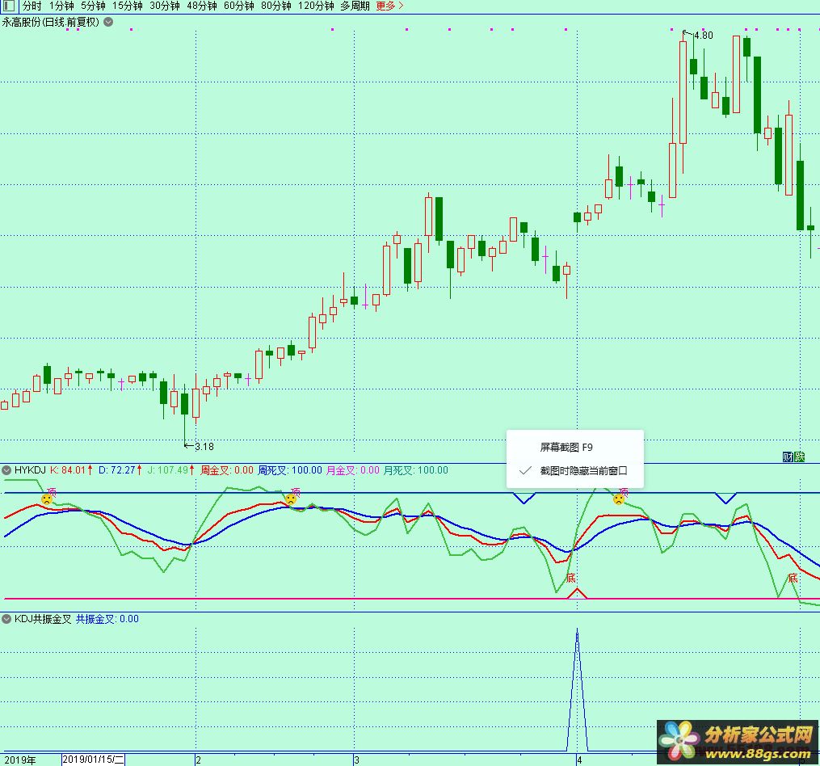Expand the KDJ共振金叉 indicator menu arrow
The height and width of the screenshot is (766, 820).
[6, 619]
